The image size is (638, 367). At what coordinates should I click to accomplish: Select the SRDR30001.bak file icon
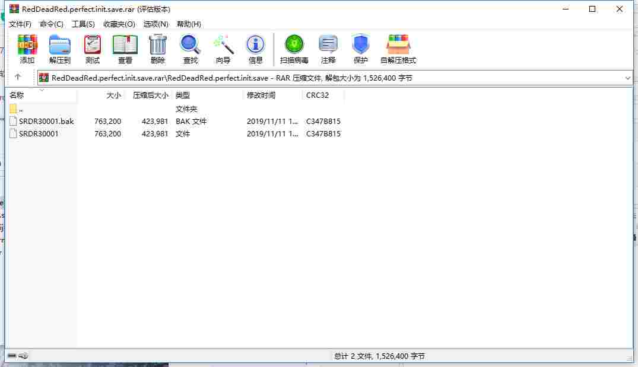[13, 121]
